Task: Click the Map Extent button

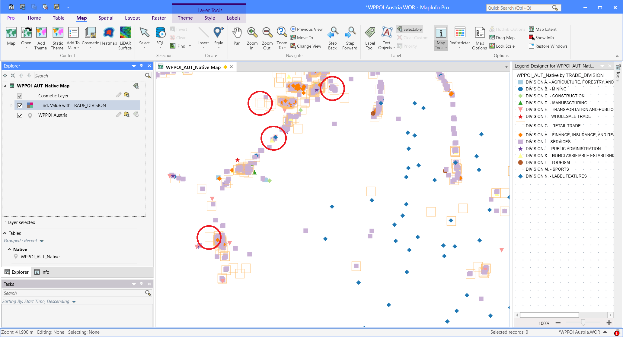Action: [543, 29]
